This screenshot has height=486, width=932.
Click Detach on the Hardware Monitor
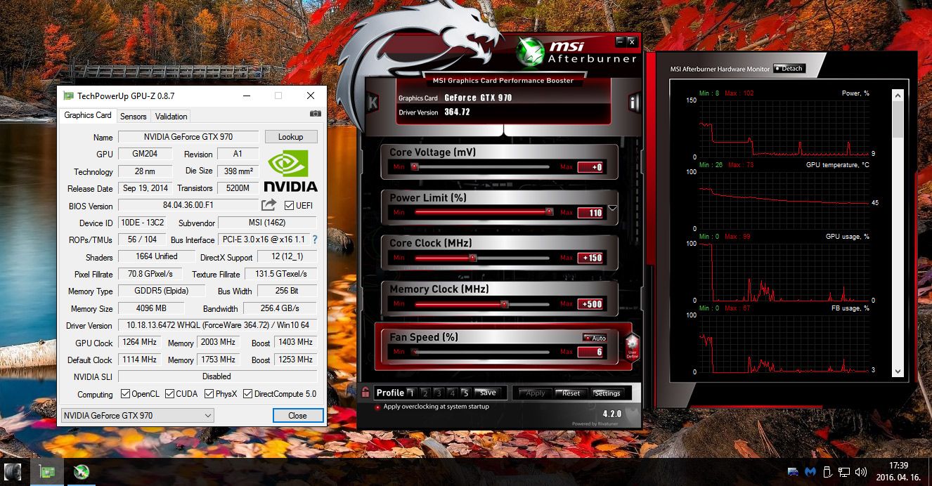(789, 69)
